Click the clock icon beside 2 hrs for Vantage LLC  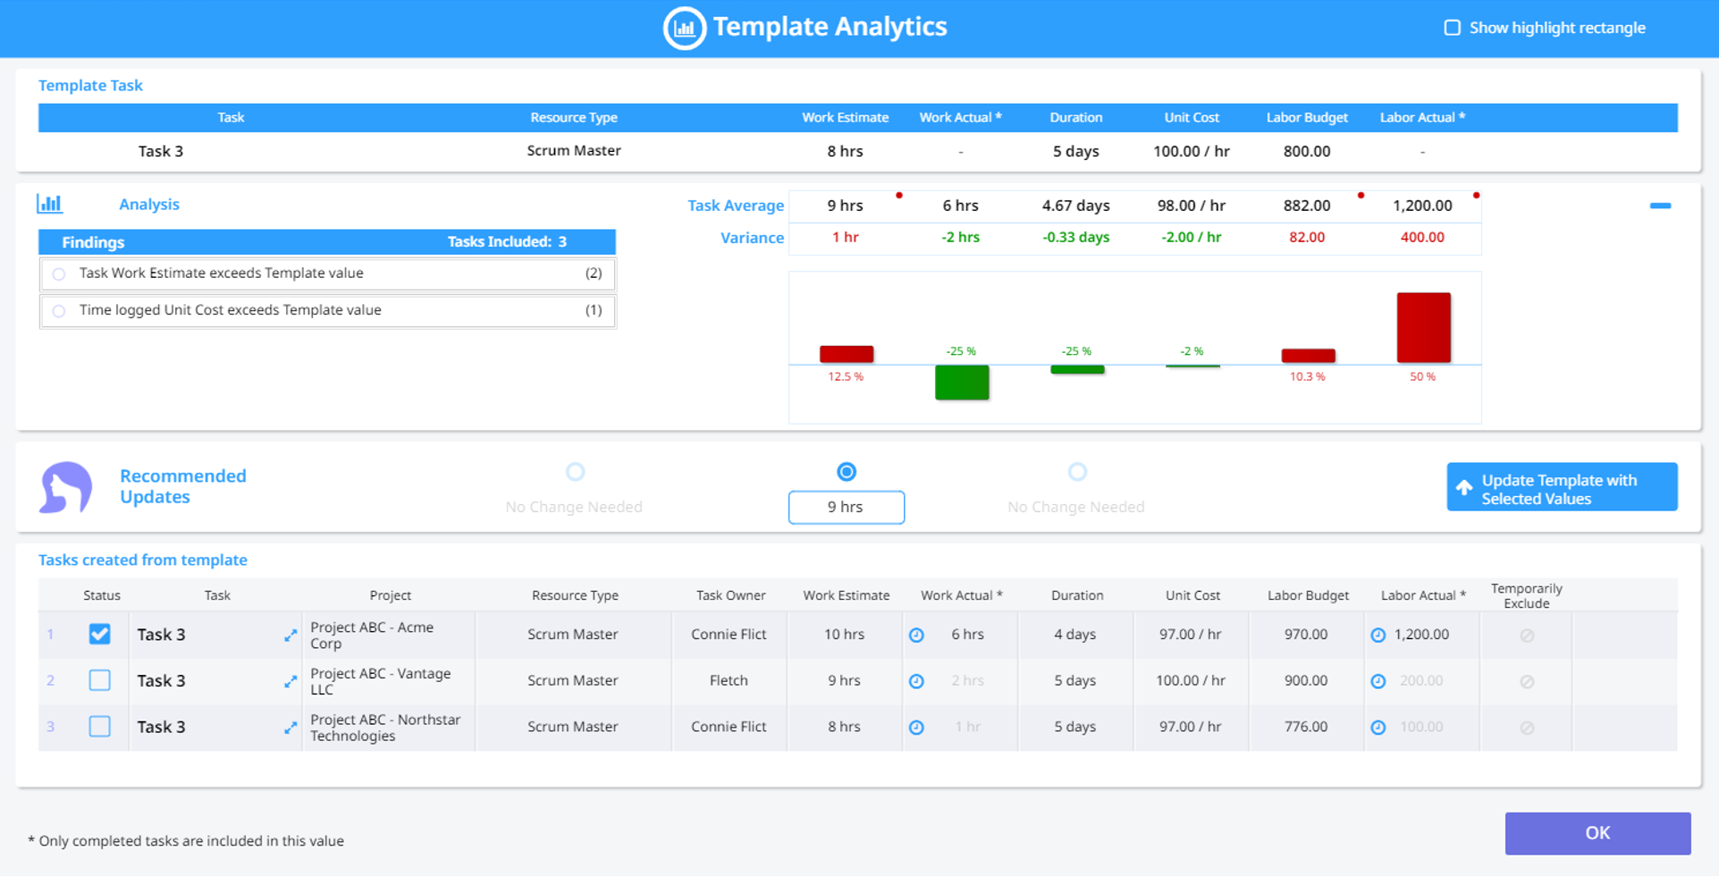pyautogui.click(x=917, y=681)
